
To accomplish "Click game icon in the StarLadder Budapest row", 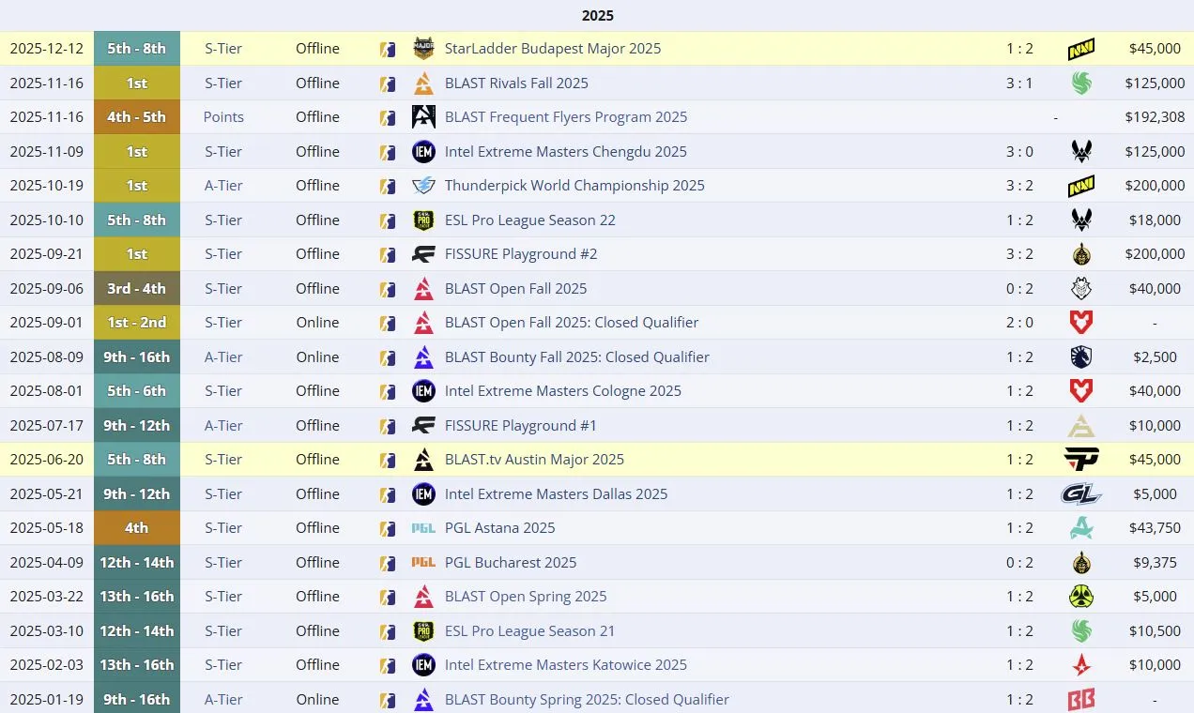I will click(388, 49).
